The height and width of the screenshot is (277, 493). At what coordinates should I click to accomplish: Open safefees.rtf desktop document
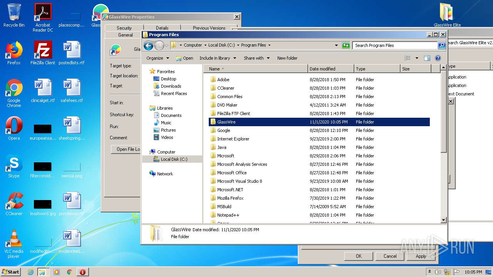tap(72, 90)
